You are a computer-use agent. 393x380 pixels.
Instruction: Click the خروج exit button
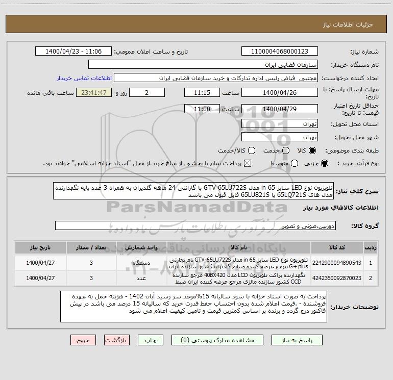[83, 340]
